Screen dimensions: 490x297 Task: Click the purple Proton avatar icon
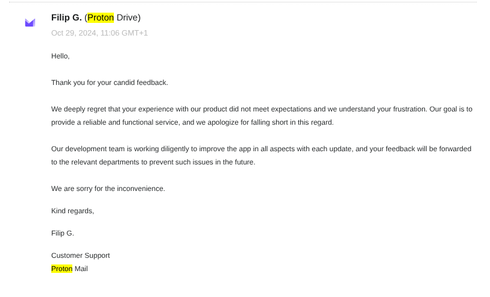[30, 23]
